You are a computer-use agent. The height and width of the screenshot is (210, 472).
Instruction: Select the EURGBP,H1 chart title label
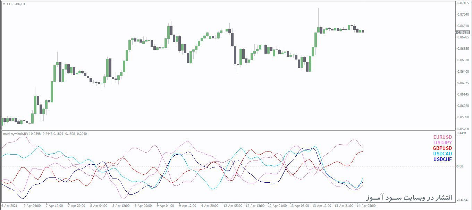(x=16, y=4)
